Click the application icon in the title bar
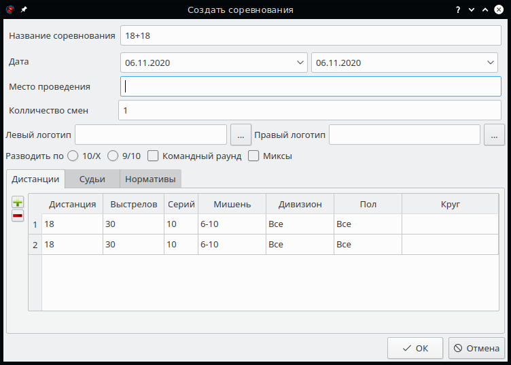The image size is (511, 365). pos(10,10)
